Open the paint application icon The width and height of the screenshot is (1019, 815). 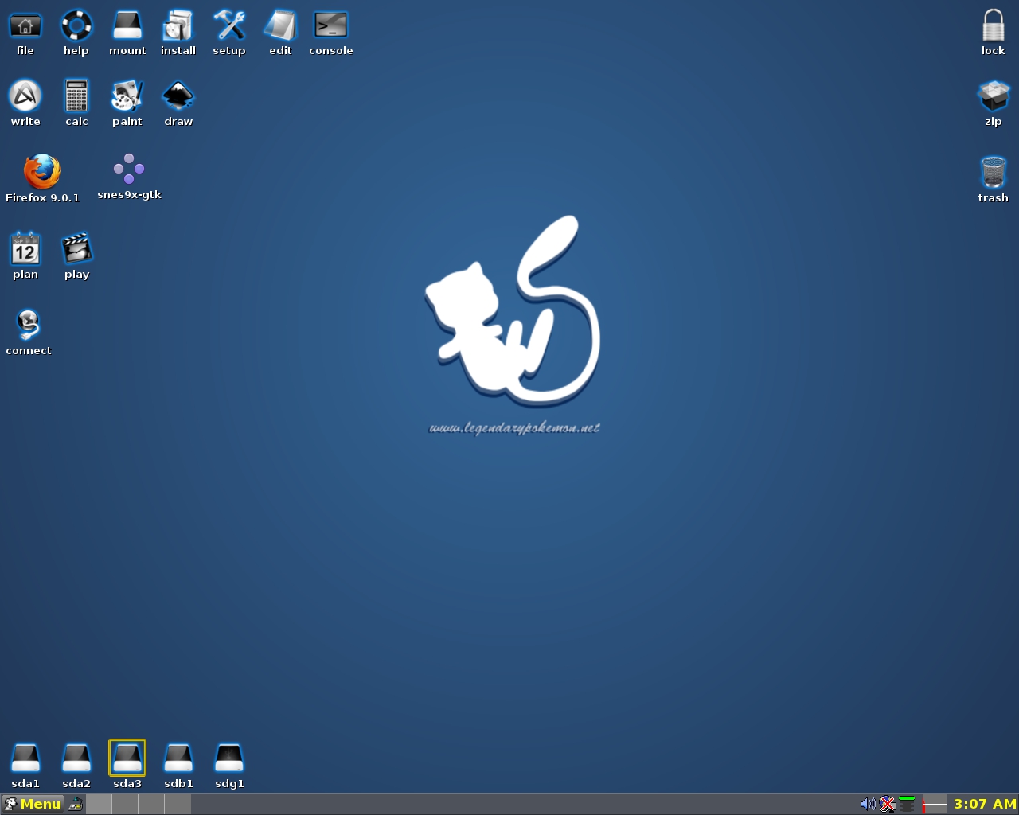point(127,97)
